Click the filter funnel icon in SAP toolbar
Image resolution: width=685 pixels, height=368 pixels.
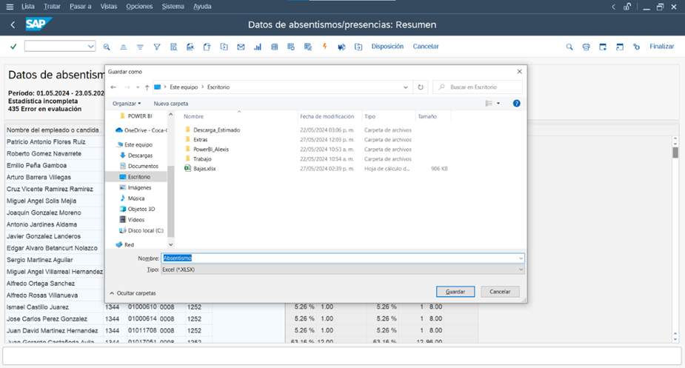(x=157, y=47)
